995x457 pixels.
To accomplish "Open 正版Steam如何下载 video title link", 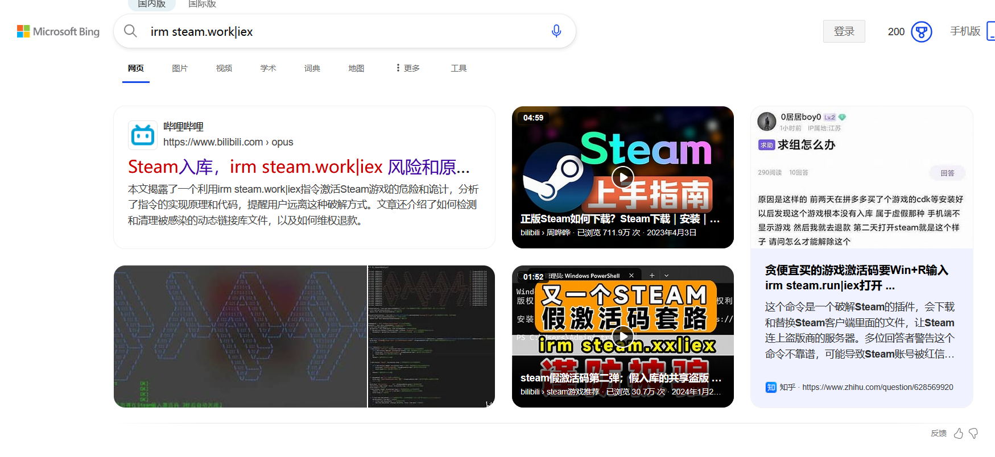I will (620, 219).
